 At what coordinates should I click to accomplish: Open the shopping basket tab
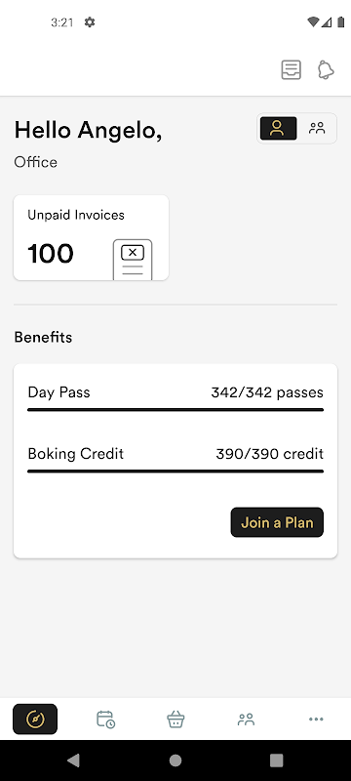tap(175, 719)
